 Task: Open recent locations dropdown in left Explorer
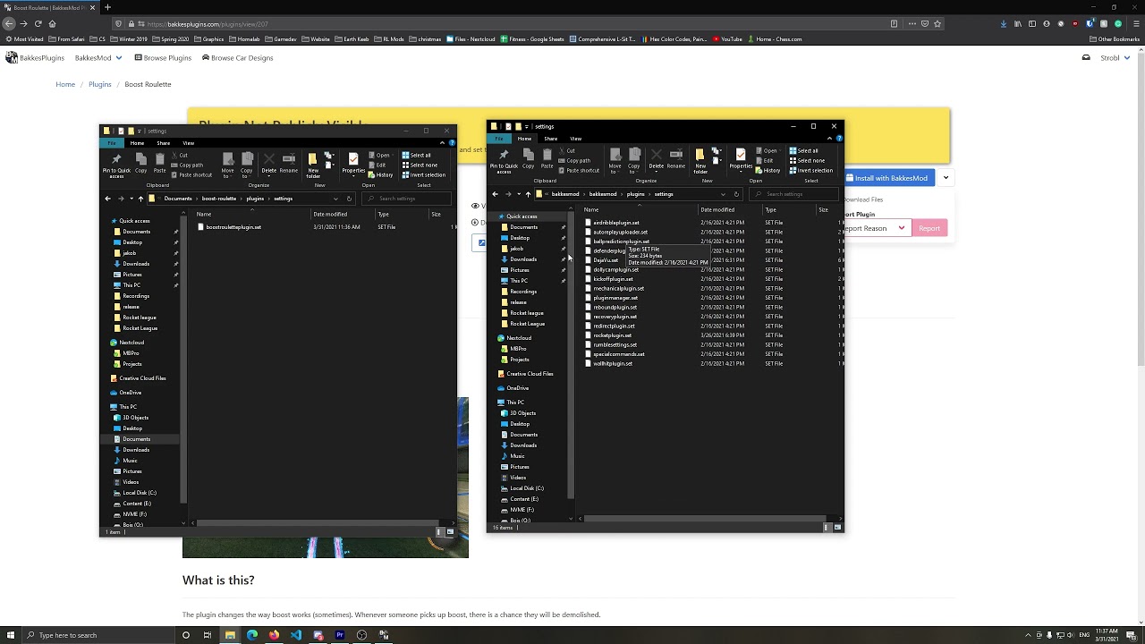(131, 199)
